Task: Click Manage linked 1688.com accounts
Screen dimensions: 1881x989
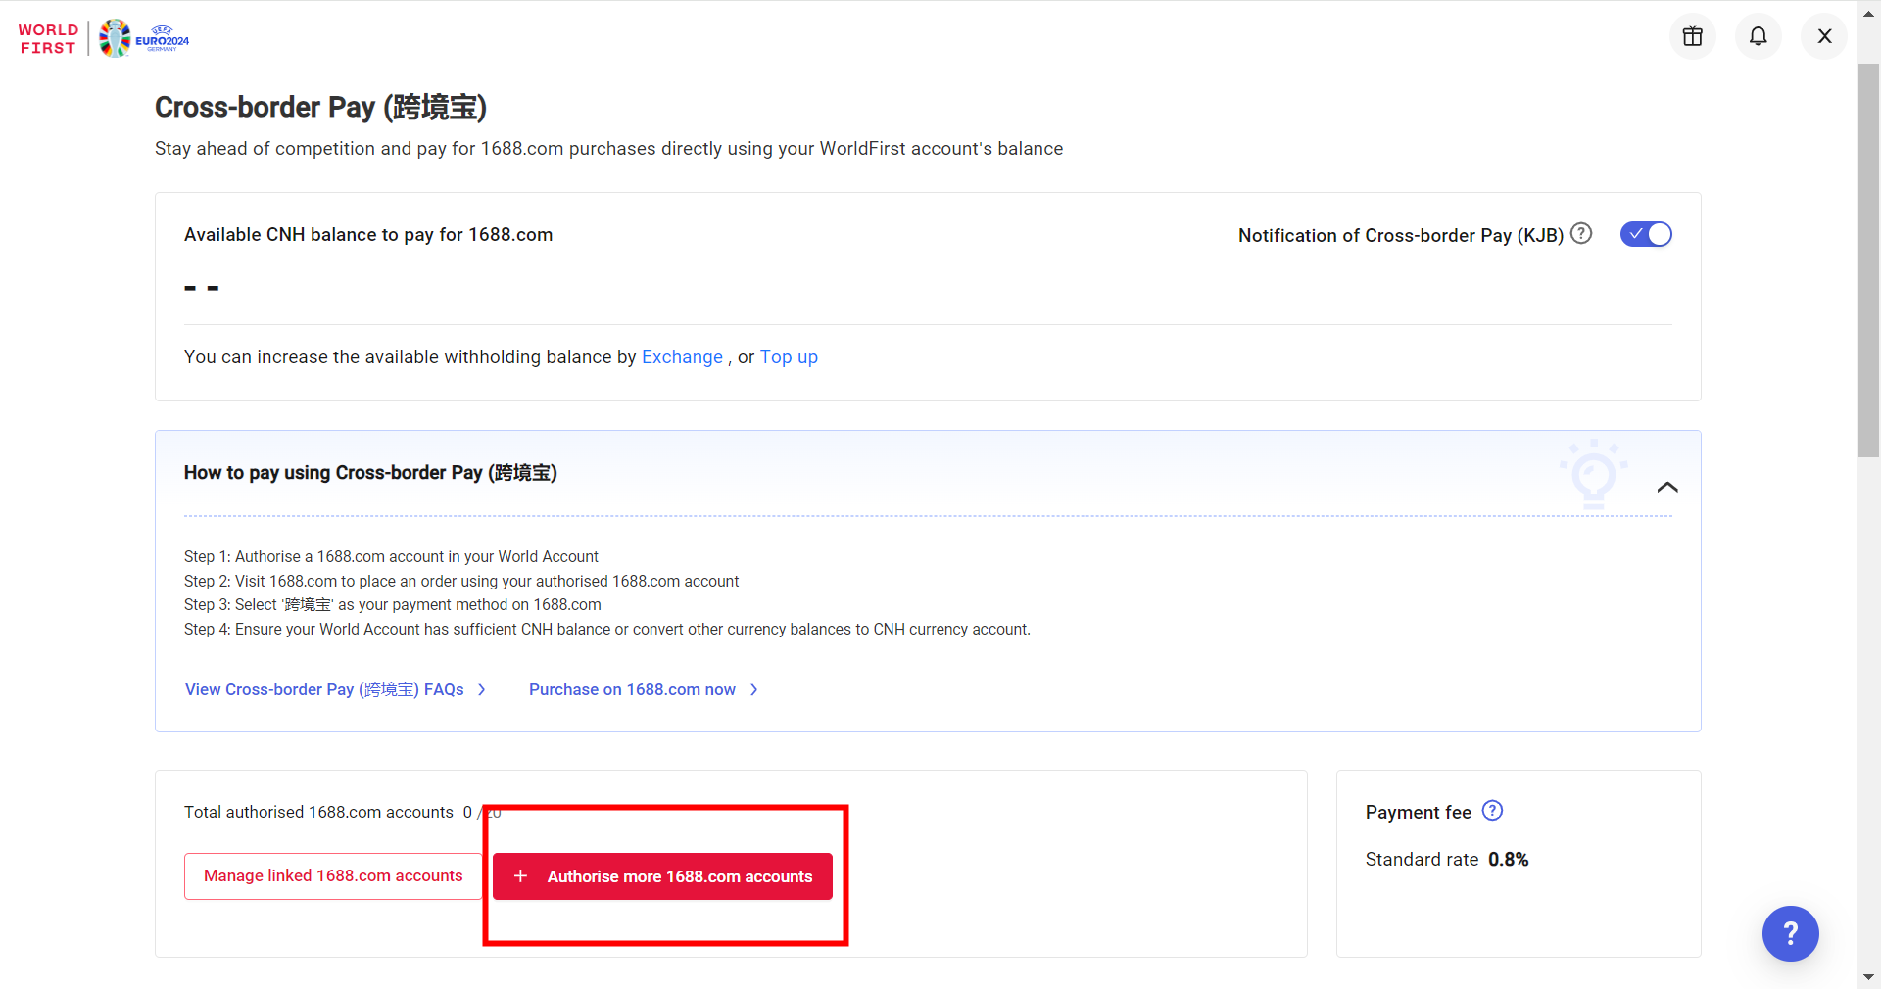Action: [333, 876]
